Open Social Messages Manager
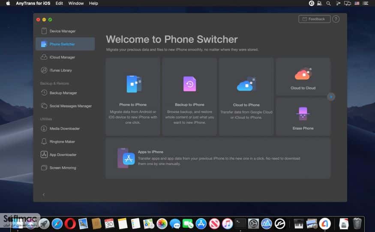 coord(65,106)
